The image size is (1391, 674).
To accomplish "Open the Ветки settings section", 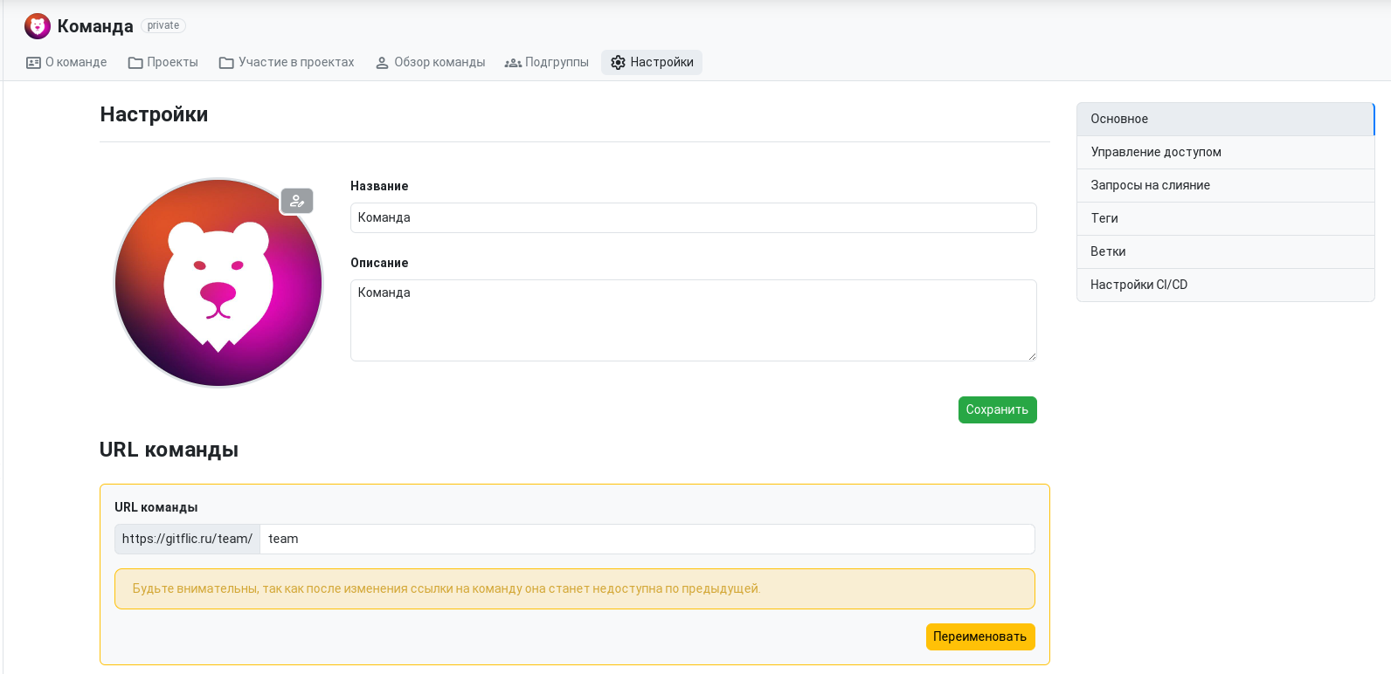I will (x=1226, y=252).
